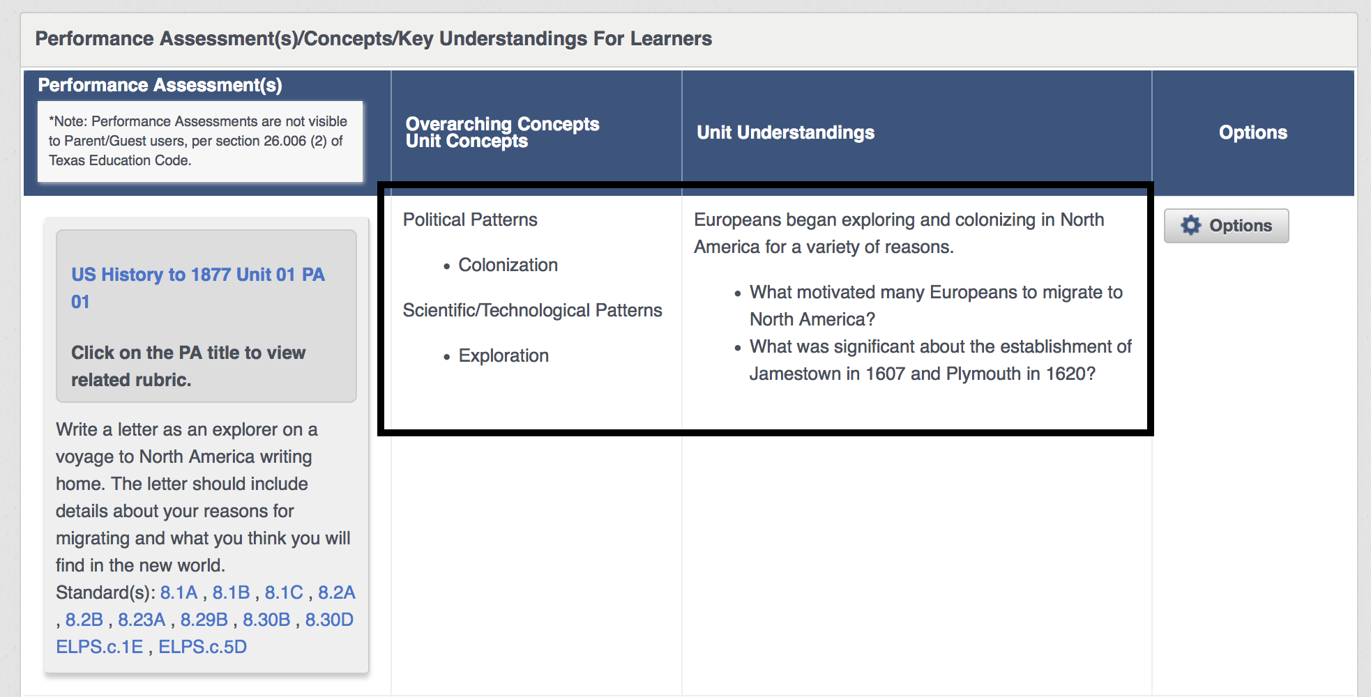This screenshot has height=697, width=1371.
Task: Select the Exploration unit concept
Action: 503,355
